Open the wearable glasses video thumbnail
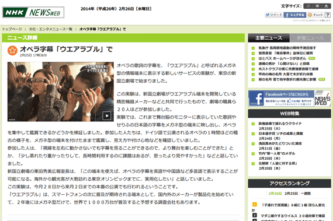 [x=61, y=92]
